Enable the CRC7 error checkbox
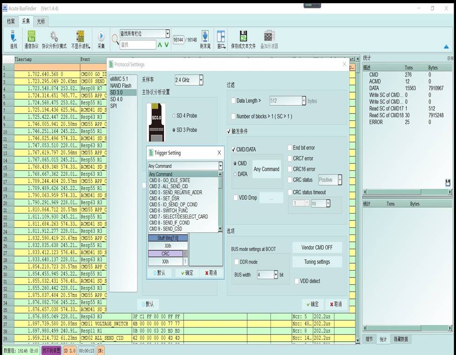 pyautogui.click(x=290, y=159)
